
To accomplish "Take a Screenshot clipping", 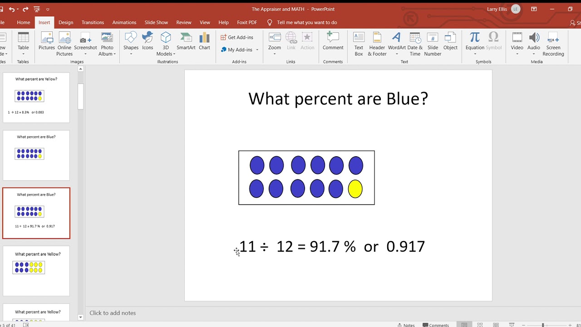I will pyautogui.click(x=85, y=44).
